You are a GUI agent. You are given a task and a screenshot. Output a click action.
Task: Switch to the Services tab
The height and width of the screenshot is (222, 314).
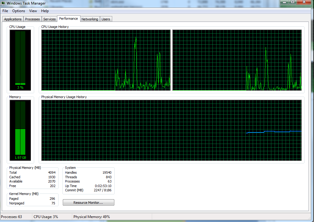pyautogui.click(x=49, y=19)
